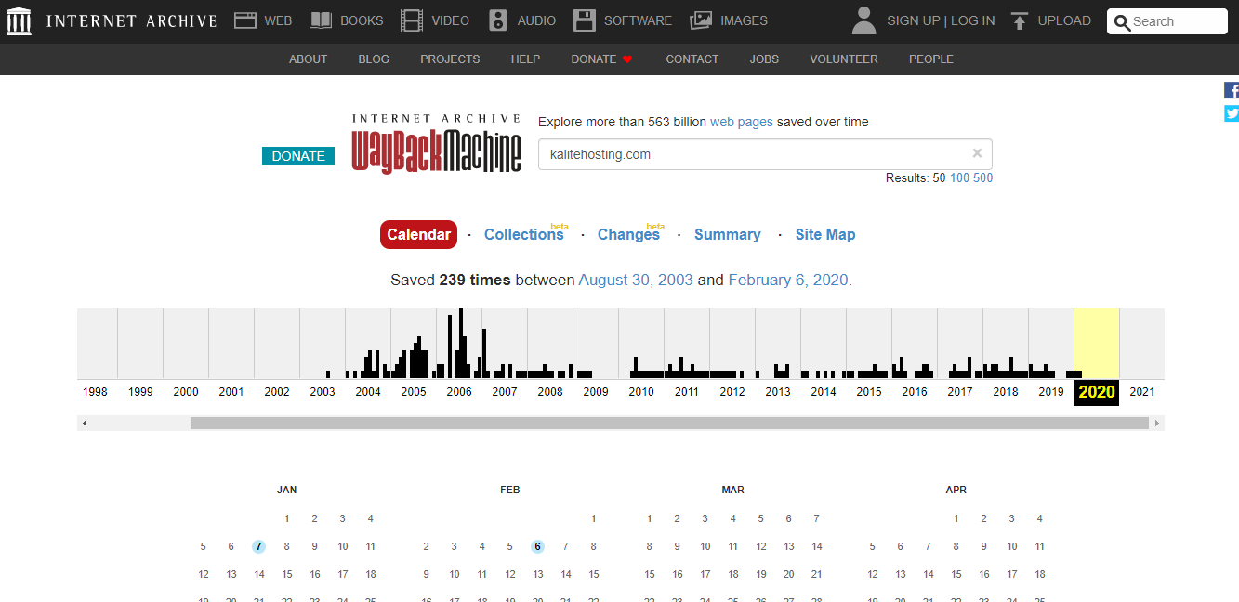Viewport: 1239px width, 602px height.
Task: Open the Video film icon
Action: click(x=411, y=20)
